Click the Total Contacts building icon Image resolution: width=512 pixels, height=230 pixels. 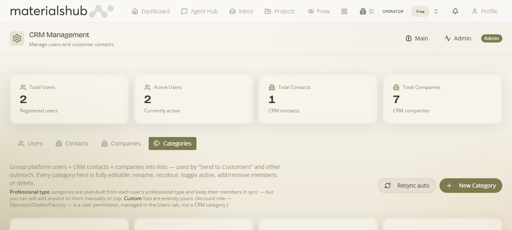pos(272,87)
